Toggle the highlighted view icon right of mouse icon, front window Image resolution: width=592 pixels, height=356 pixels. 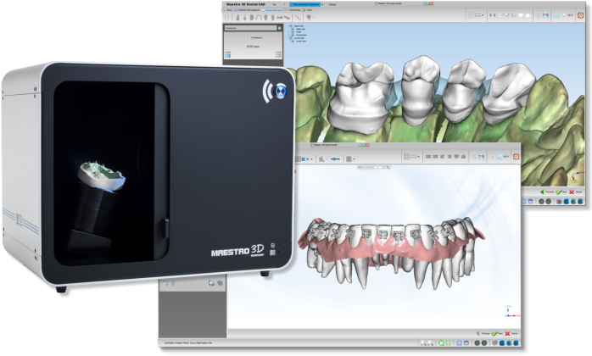coord(482,157)
